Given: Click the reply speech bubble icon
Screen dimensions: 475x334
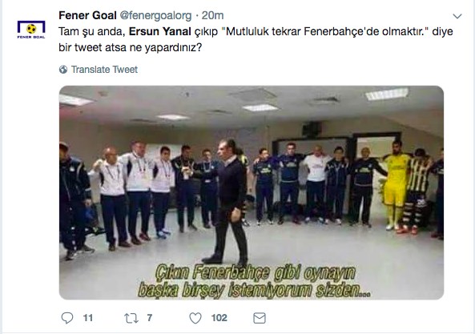Looking at the screenshot, I should pyautogui.click(x=67, y=318).
